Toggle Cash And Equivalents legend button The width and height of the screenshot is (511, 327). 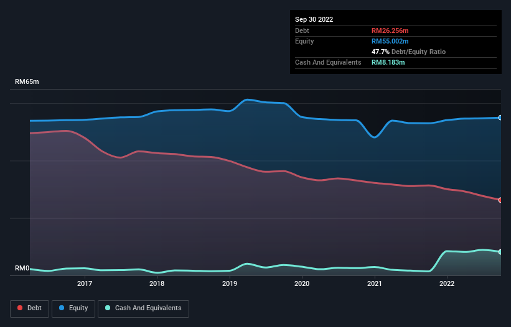(143, 308)
